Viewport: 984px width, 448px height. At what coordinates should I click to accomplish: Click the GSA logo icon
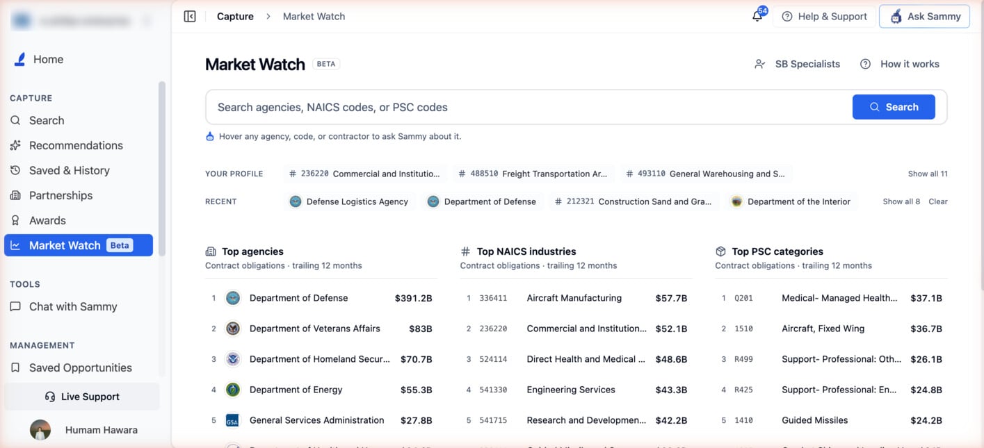click(233, 420)
